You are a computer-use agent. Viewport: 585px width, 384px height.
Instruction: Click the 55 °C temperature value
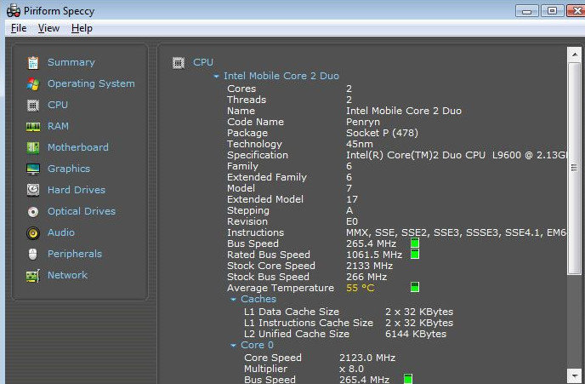(360, 288)
